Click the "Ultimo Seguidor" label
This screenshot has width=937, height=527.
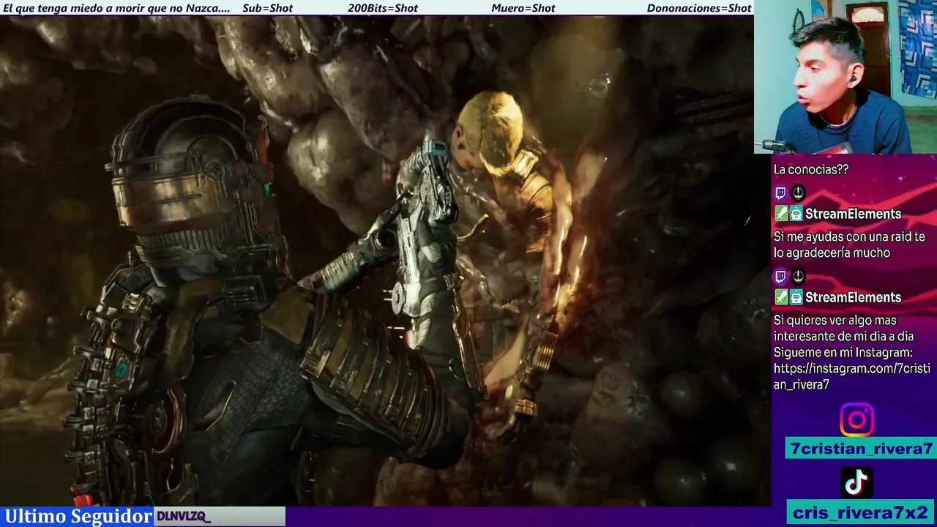coord(78,516)
